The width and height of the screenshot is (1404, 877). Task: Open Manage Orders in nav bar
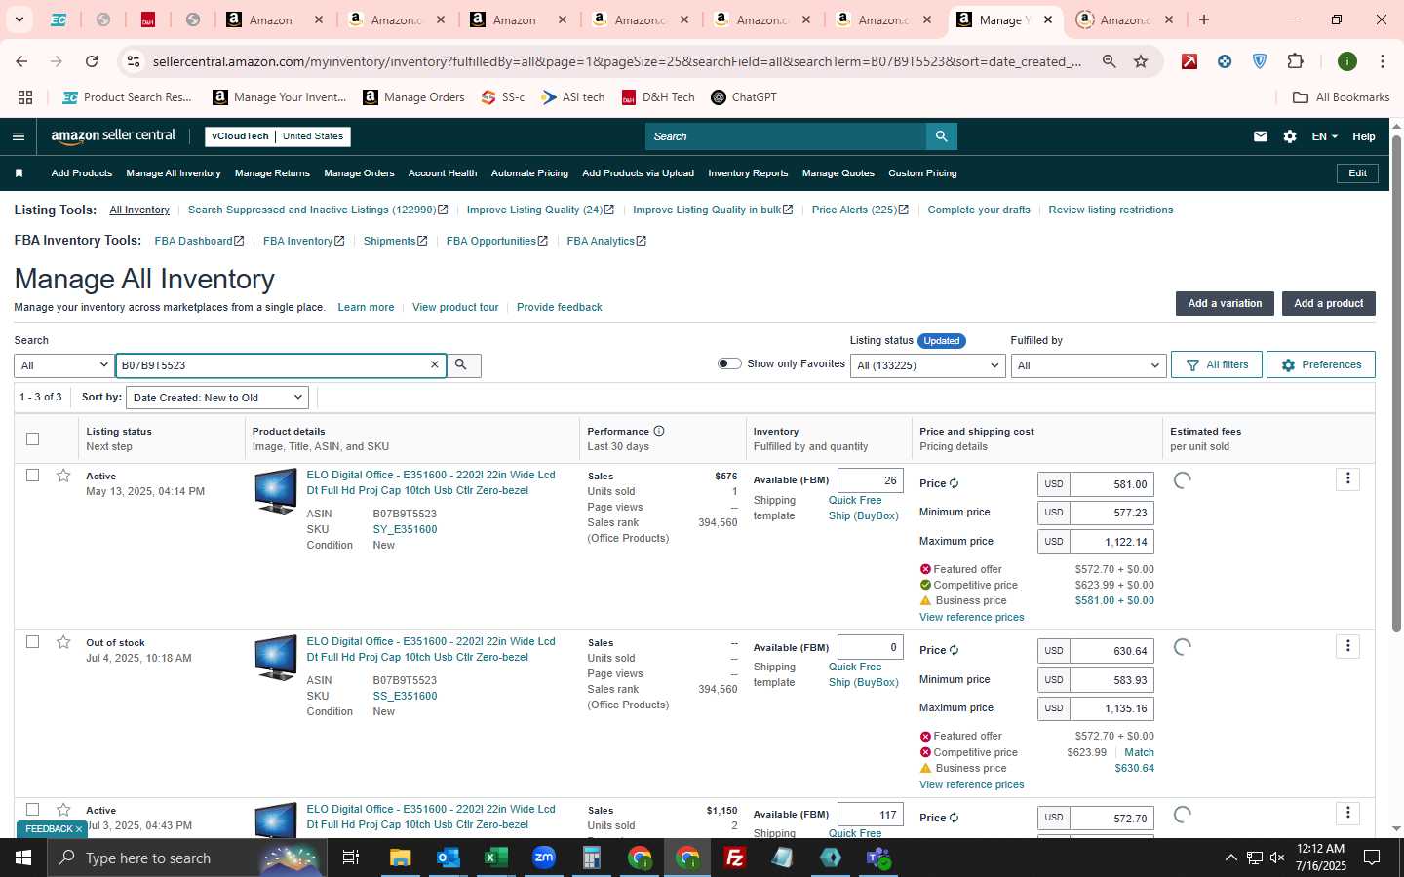359,173
